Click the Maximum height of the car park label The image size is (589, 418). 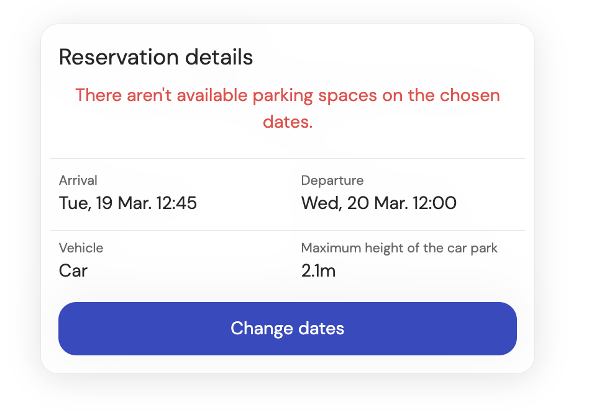(x=399, y=248)
